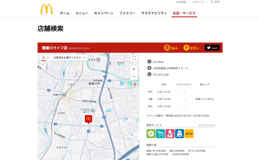Click the pink crew hospitality service icon
The height and width of the screenshot is (160, 258).
pos(170,134)
